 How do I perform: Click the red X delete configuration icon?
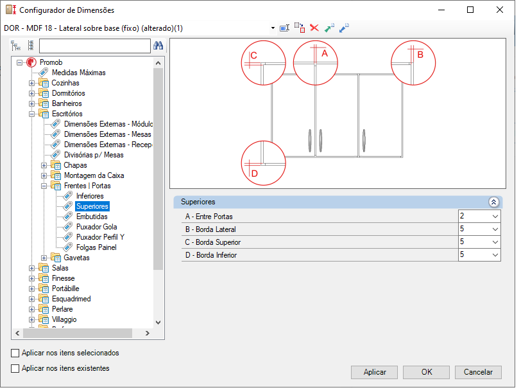tap(314, 28)
